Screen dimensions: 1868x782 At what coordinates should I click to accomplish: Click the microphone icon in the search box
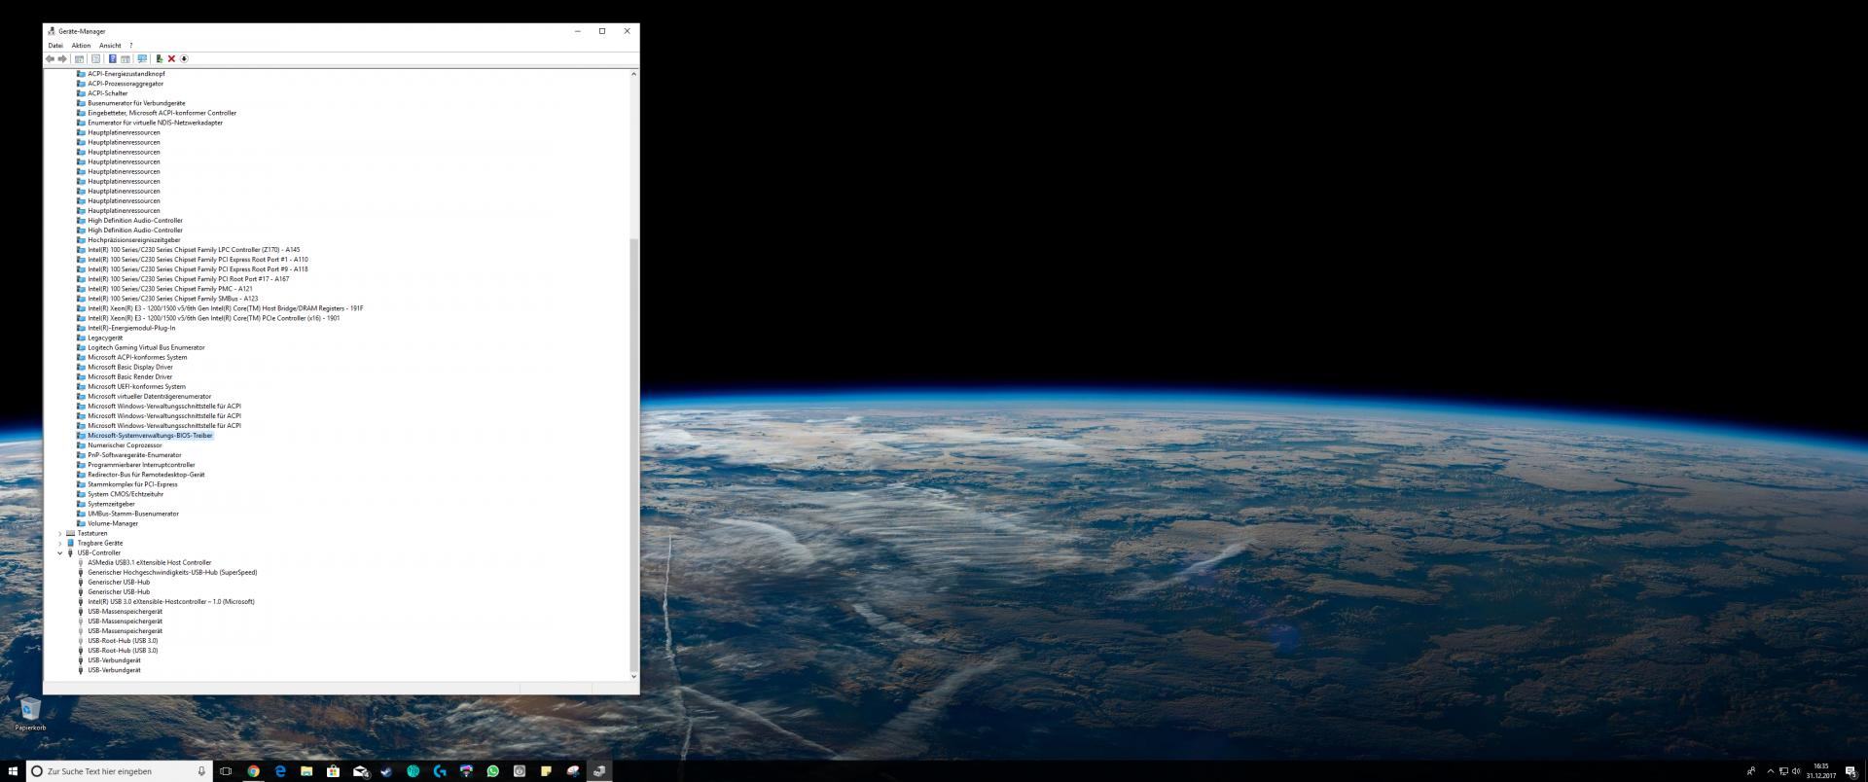click(x=201, y=770)
